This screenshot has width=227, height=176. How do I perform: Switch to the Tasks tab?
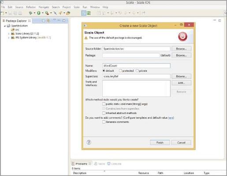[100, 164]
